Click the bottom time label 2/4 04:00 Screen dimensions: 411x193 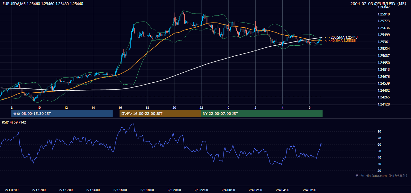(x=282, y=190)
